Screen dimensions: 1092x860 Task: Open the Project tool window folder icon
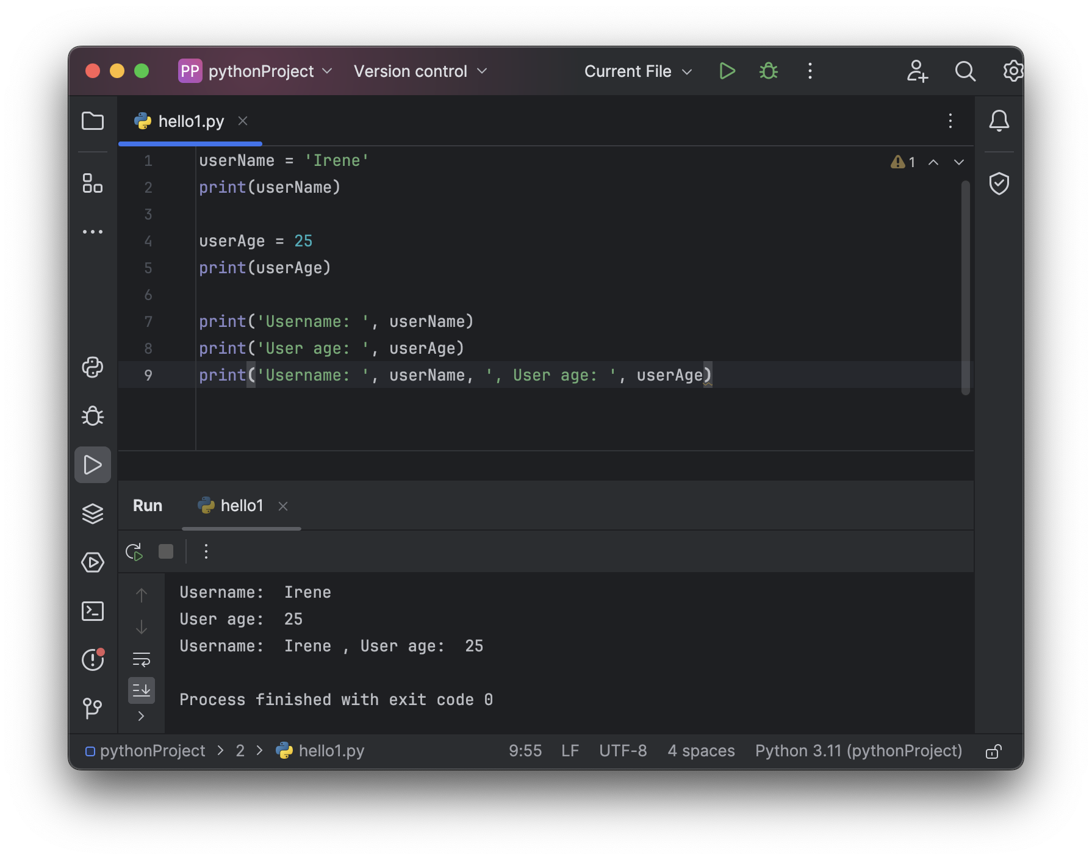tap(93, 121)
